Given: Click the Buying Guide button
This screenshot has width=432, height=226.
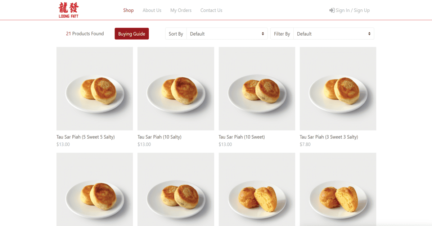Looking at the screenshot, I should (x=132, y=34).
